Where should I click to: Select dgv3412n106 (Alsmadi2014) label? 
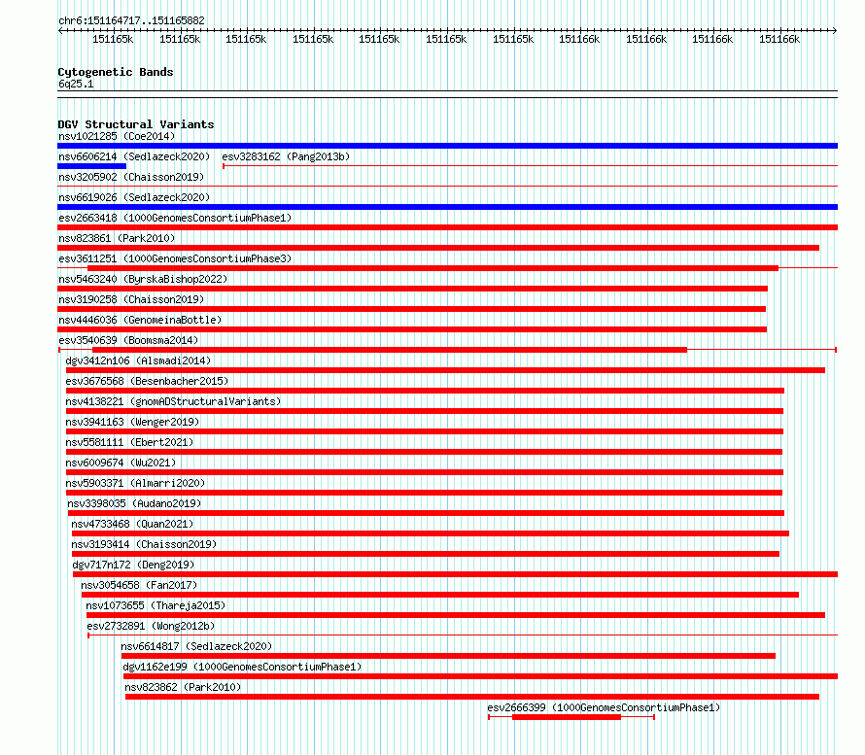point(138,360)
